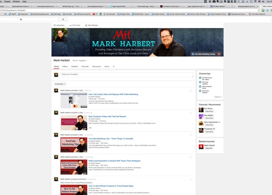Click the Dropbox icon in the macOS menu bar

coord(210,1)
